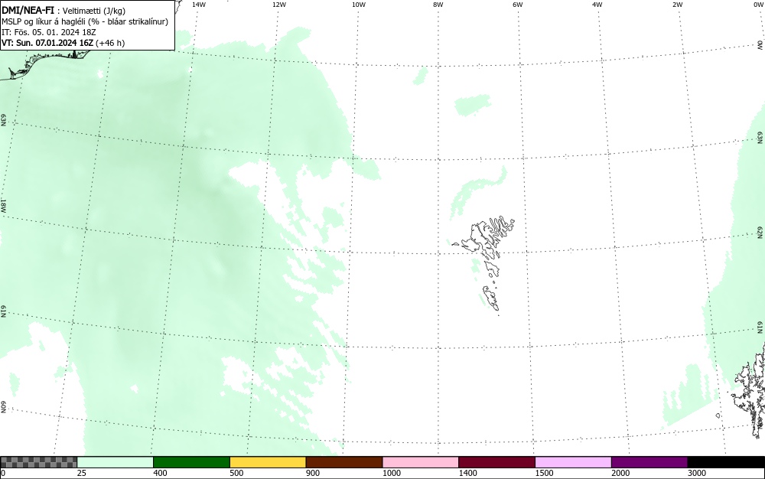Click the legend value 3000

(697, 473)
